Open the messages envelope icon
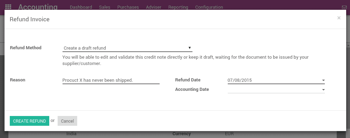This screenshot has height=138, width=350. click(344, 7)
